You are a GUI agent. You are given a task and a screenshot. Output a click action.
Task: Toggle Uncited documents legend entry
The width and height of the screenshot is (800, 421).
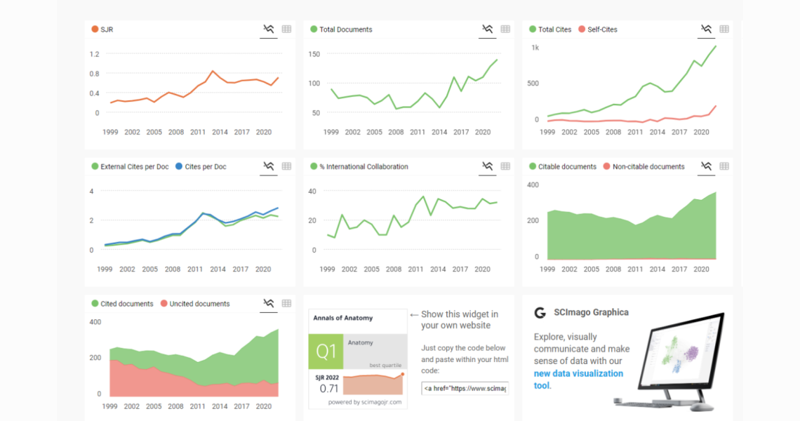click(x=195, y=304)
